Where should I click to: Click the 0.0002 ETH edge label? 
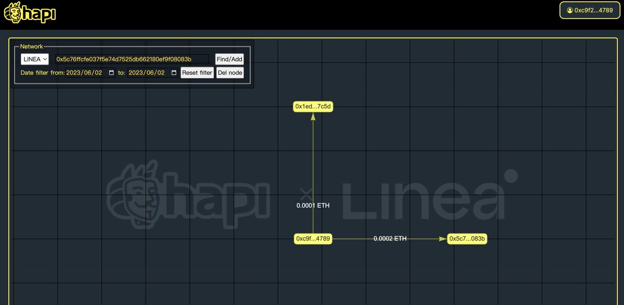point(390,239)
